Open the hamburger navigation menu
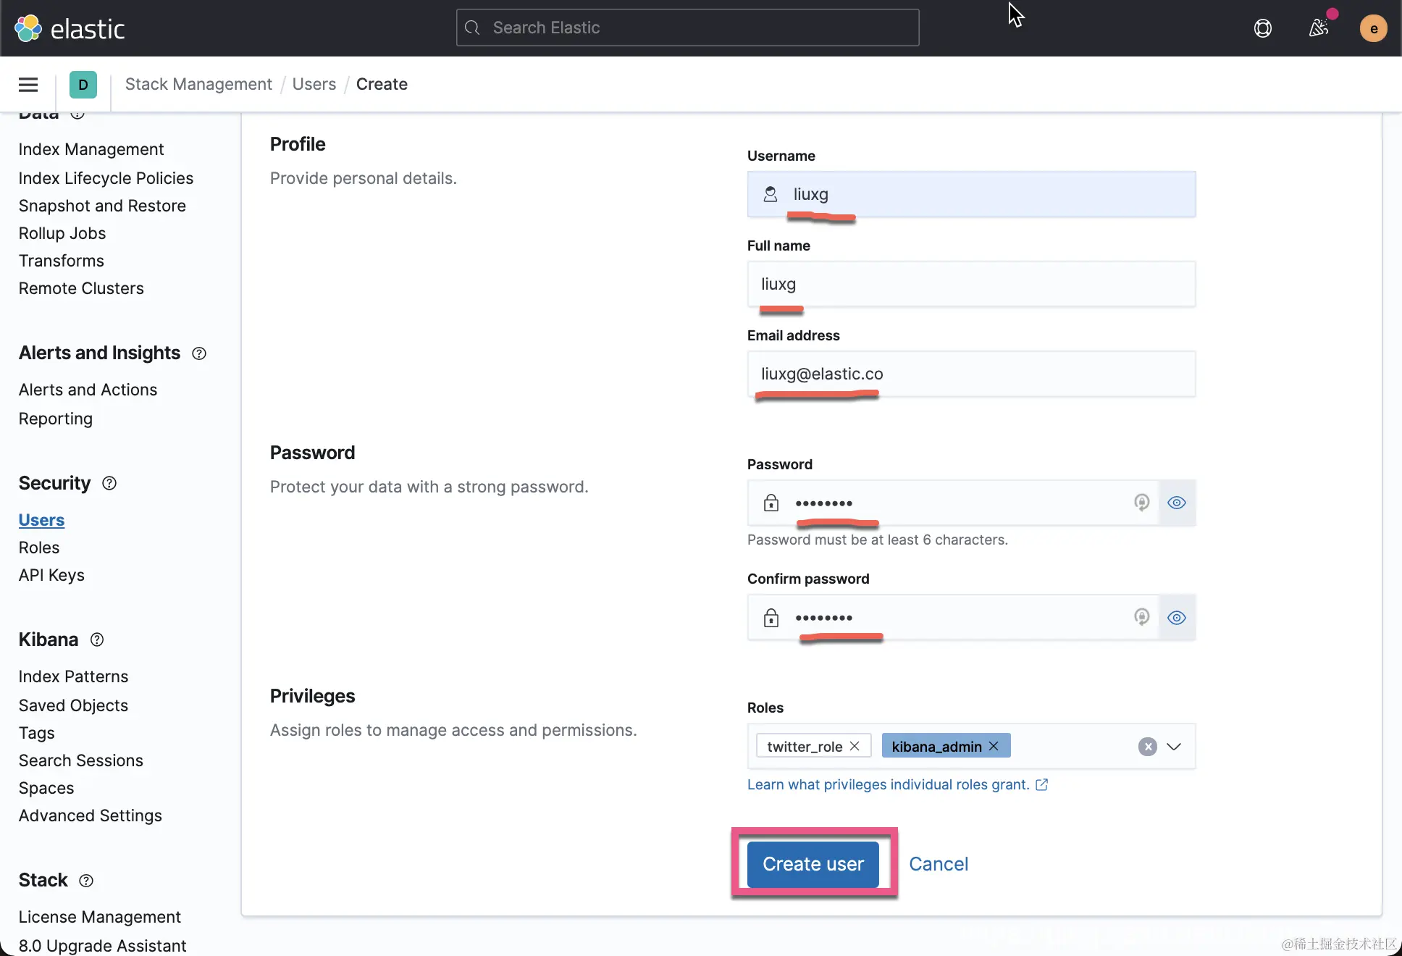Screen dimensions: 1402x956 (x=28, y=85)
